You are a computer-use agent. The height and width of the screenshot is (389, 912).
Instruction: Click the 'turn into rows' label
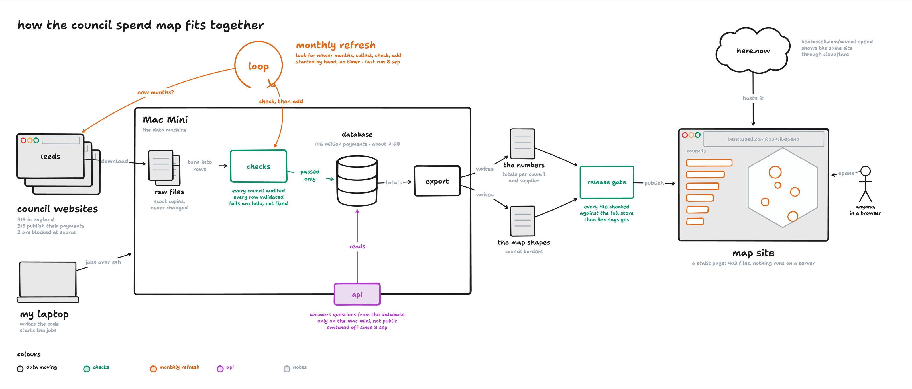coord(200,166)
